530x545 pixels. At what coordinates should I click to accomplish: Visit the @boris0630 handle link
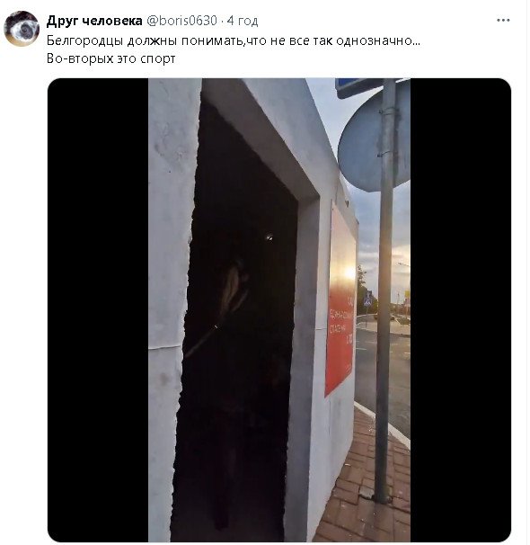181,21
